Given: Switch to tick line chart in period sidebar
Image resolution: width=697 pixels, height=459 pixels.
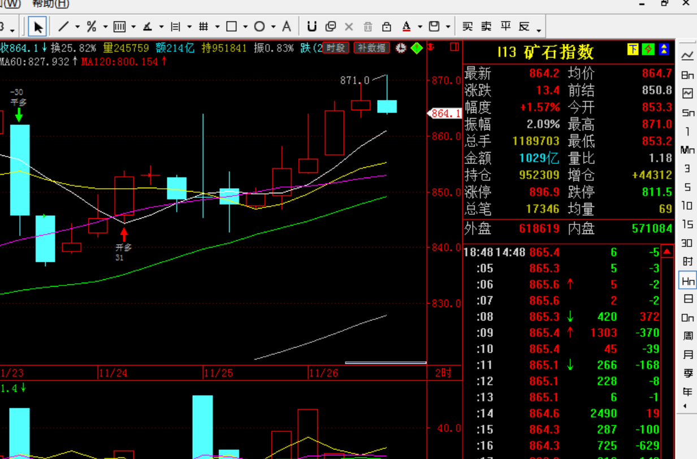Looking at the screenshot, I should coord(687,55).
